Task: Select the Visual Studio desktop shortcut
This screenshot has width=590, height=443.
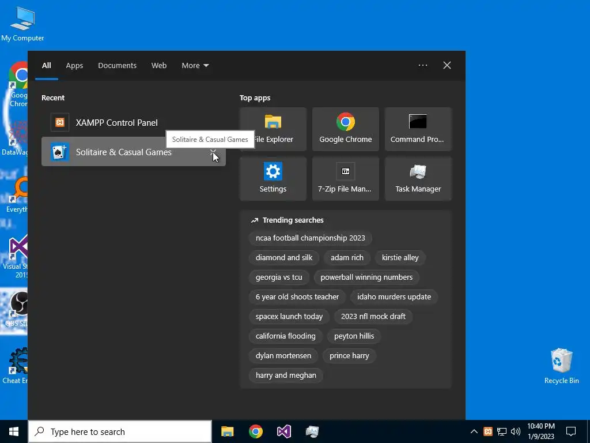Action: [17, 257]
